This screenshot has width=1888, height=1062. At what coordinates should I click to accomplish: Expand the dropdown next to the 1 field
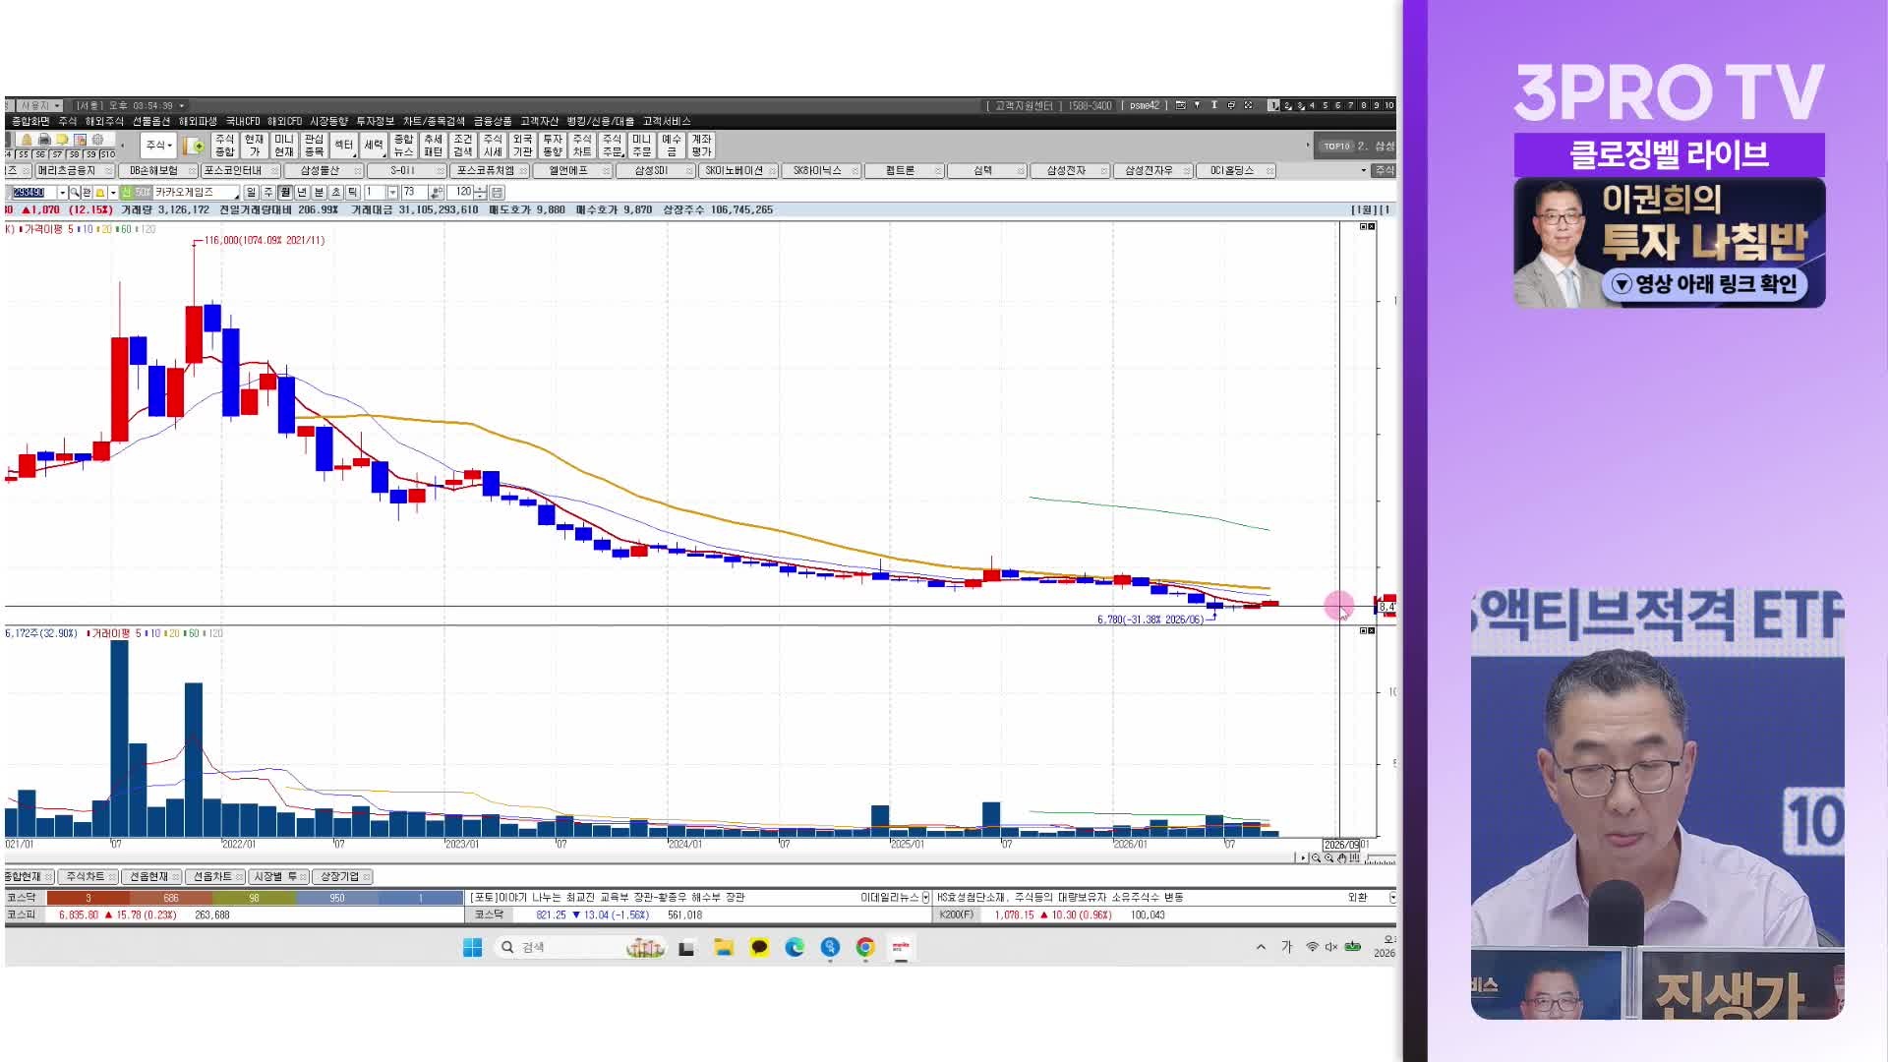(392, 192)
